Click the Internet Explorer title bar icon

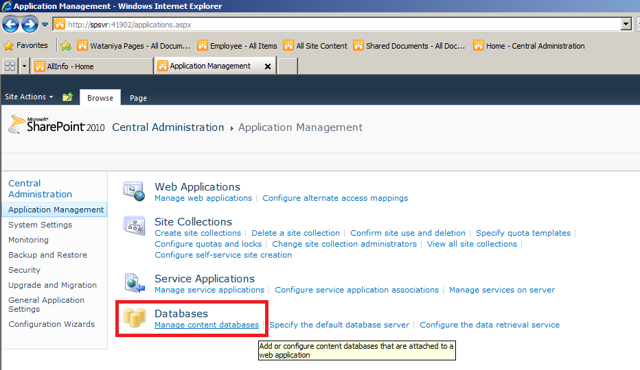point(7,5)
